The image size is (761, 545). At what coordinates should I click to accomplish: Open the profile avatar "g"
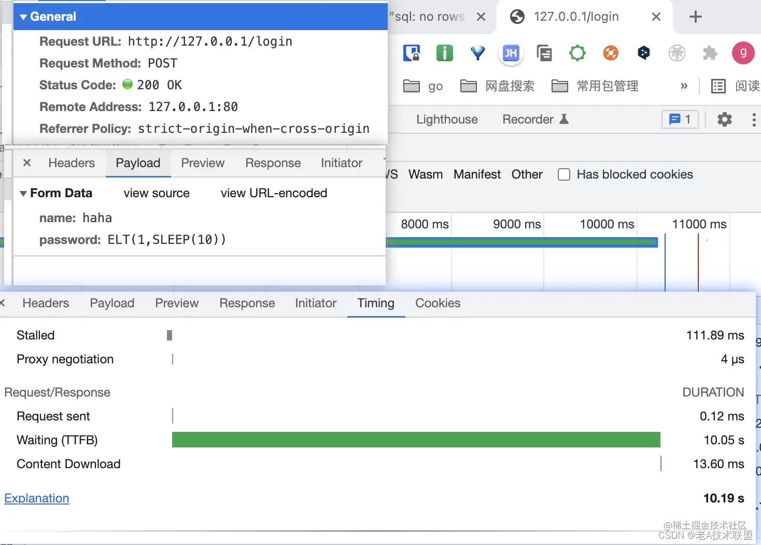743,53
